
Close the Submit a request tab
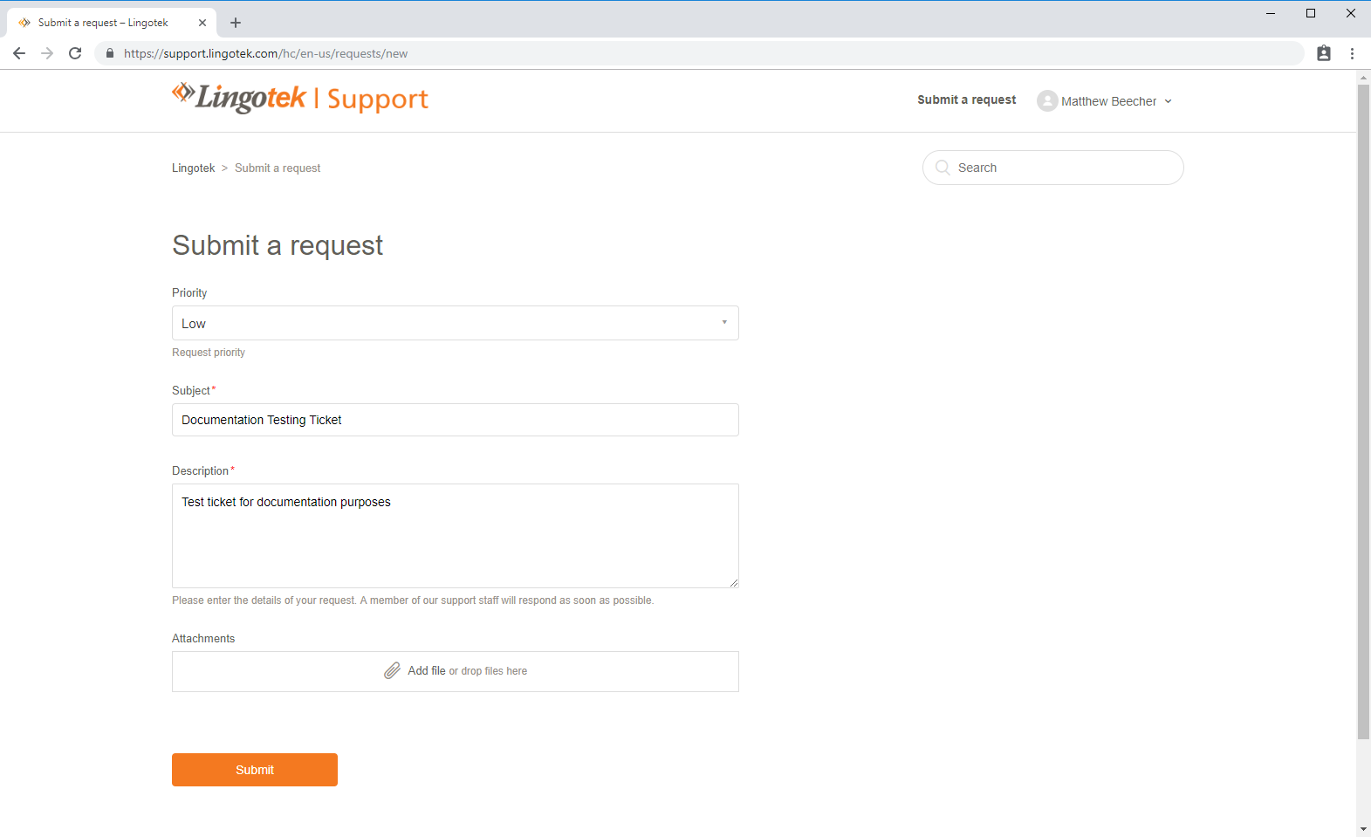[202, 23]
